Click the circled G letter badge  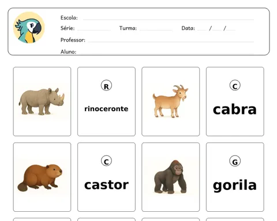coord(235,161)
